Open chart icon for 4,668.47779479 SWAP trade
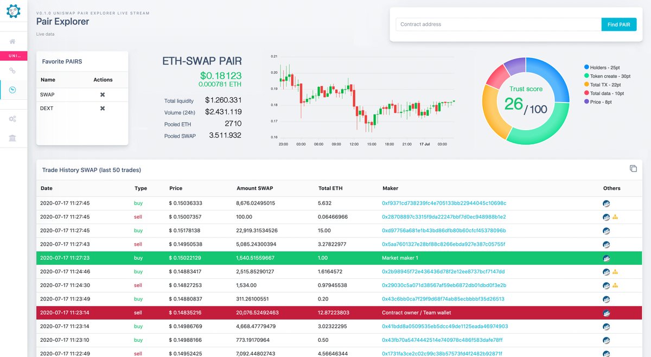 [x=607, y=327]
